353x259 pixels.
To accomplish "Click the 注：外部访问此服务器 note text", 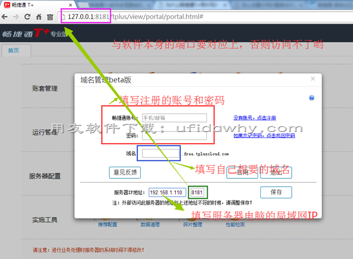I will coord(182,203).
